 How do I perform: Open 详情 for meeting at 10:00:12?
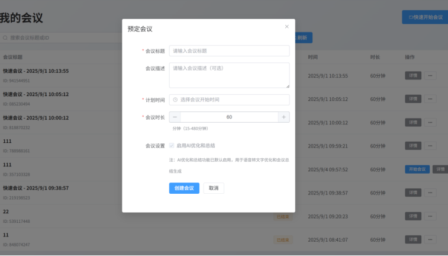pyautogui.click(x=413, y=123)
